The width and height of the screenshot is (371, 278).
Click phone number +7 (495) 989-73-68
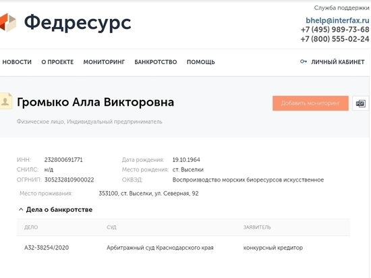click(x=335, y=30)
